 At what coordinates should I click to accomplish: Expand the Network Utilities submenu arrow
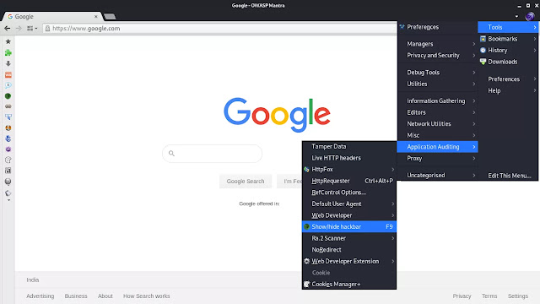pos(474,124)
